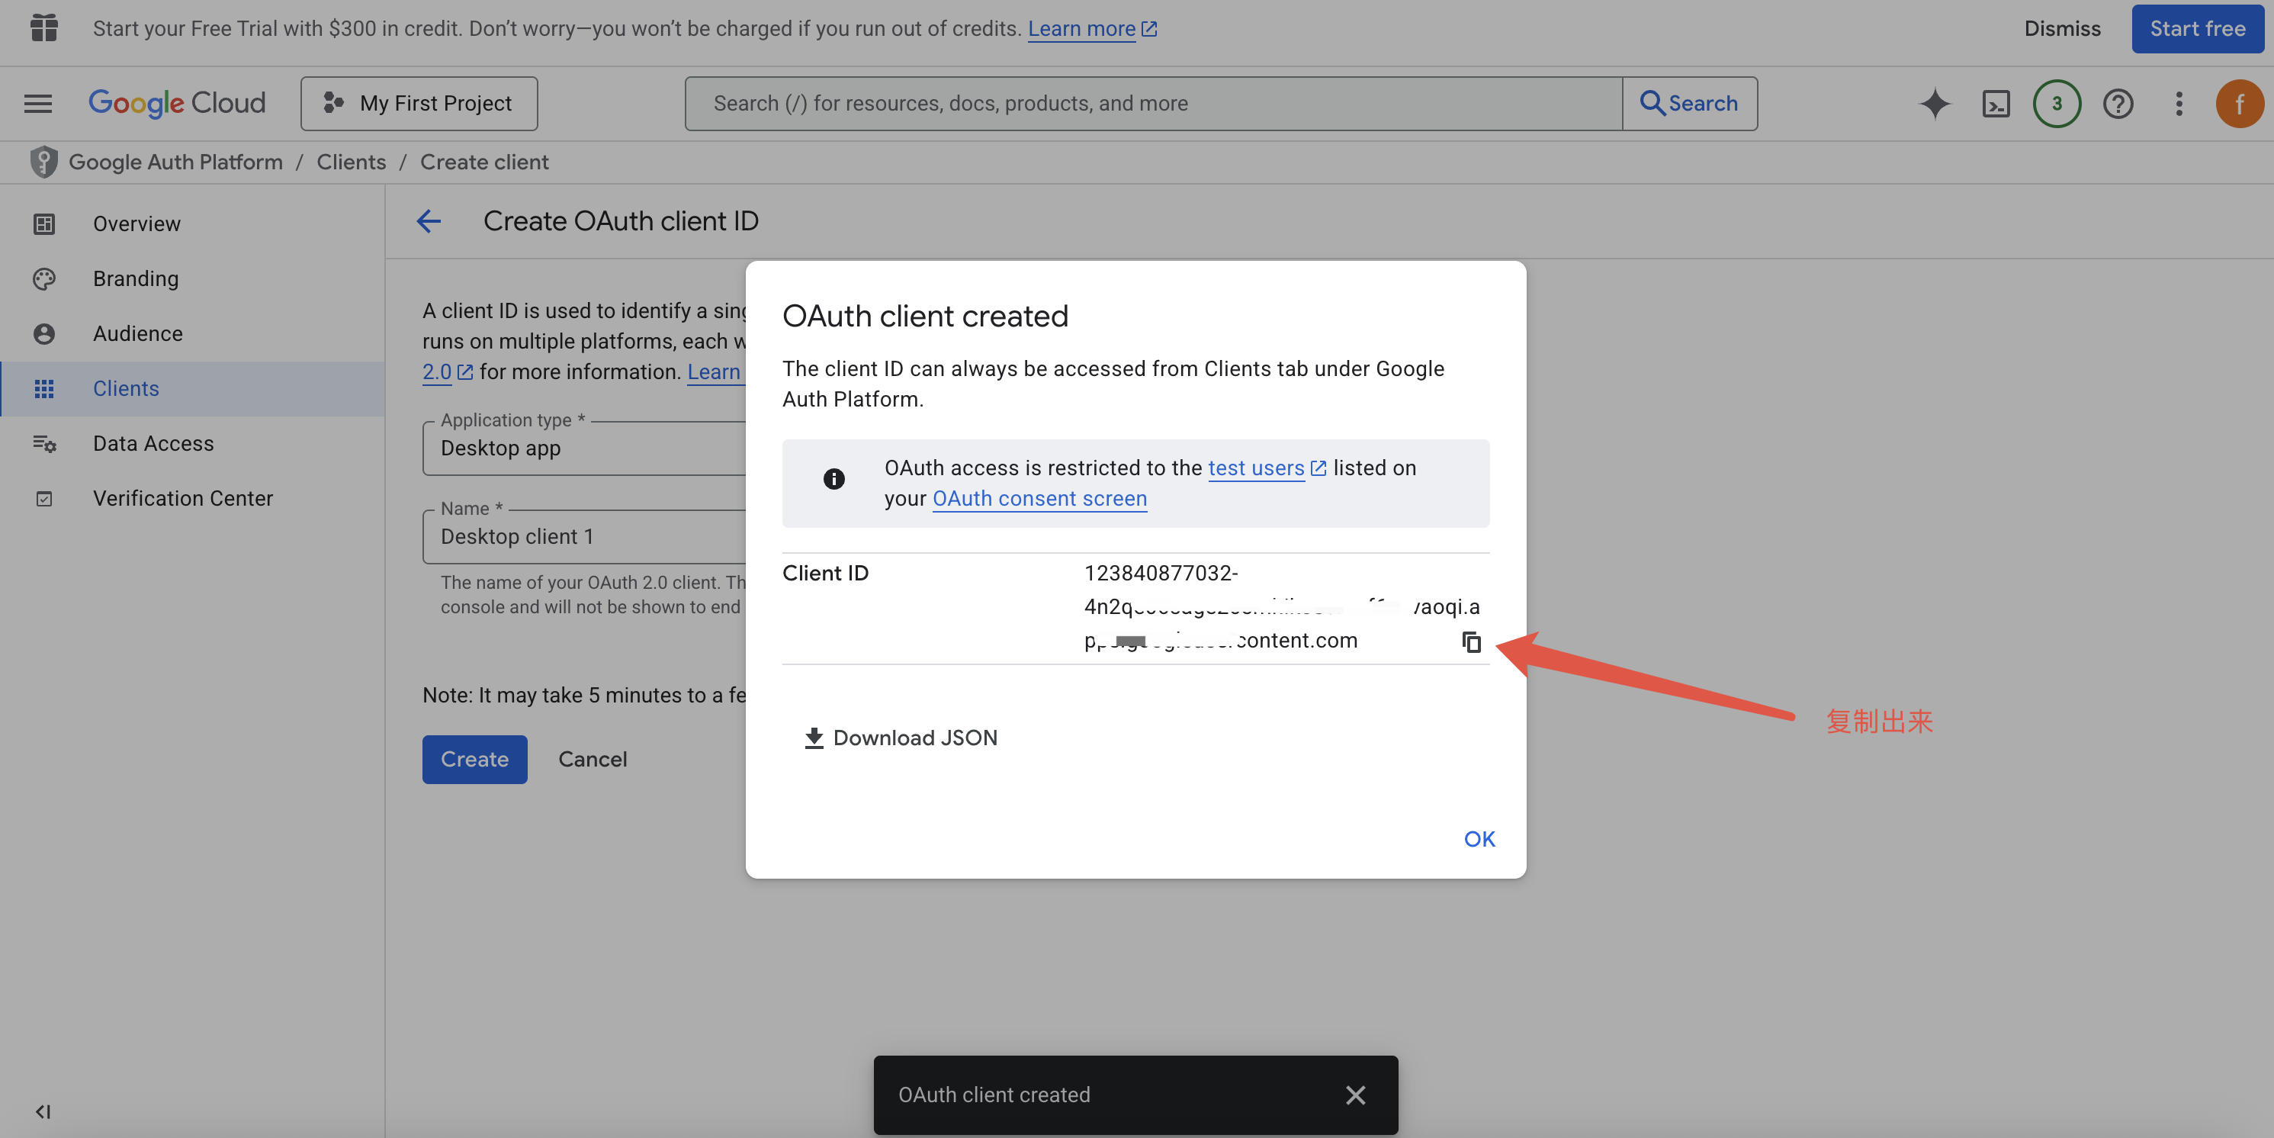Click the Google Auth Platform shield icon
This screenshot has width=2274, height=1138.
click(x=43, y=162)
